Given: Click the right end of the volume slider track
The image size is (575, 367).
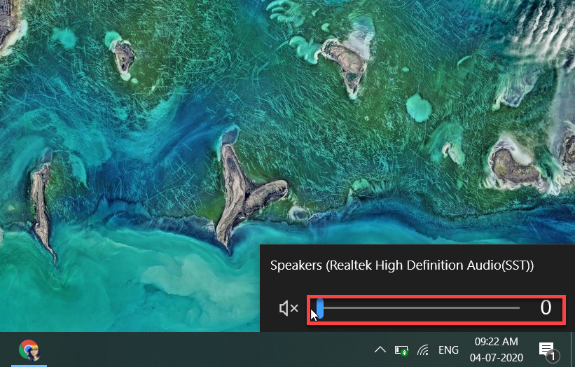Looking at the screenshot, I should (517, 307).
